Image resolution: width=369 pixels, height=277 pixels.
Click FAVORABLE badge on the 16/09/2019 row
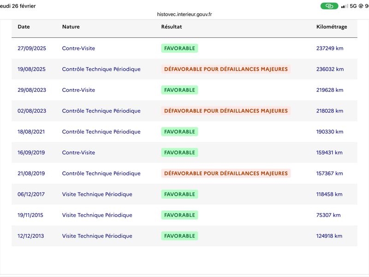(179, 152)
